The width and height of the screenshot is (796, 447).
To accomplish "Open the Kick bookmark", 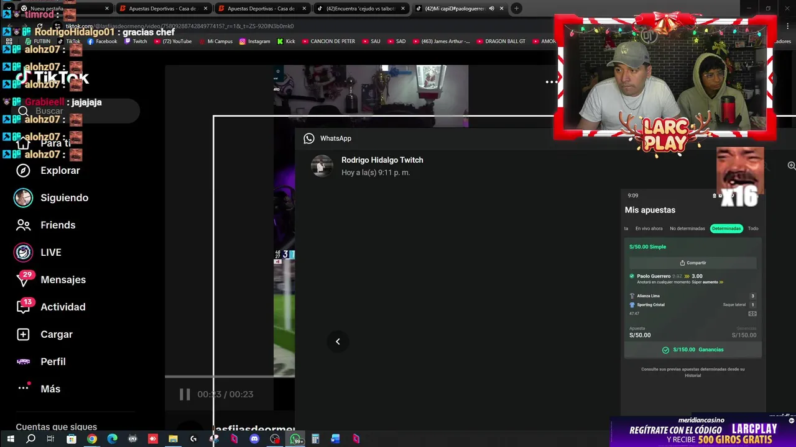I will tap(286, 42).
